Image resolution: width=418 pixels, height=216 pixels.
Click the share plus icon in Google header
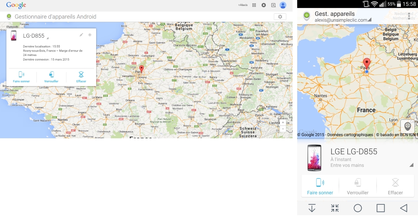pos(273,5)
